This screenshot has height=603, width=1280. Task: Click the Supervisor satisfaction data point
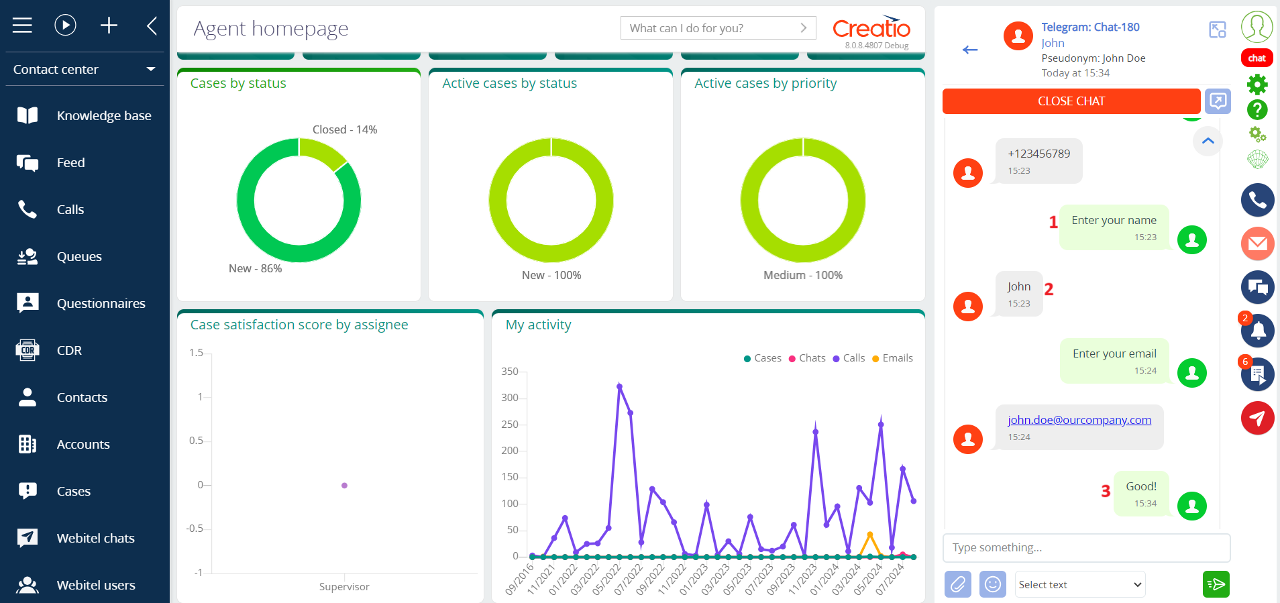pos(344,486)
